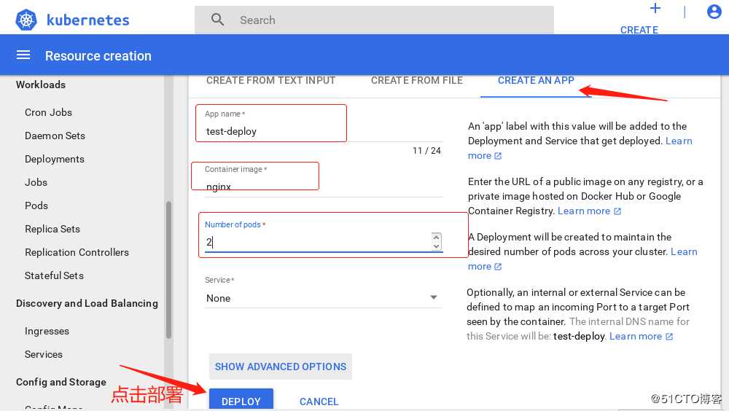Click external link icon after Service Learn more
The image size is (729, 411).
(x=669, y=337)
